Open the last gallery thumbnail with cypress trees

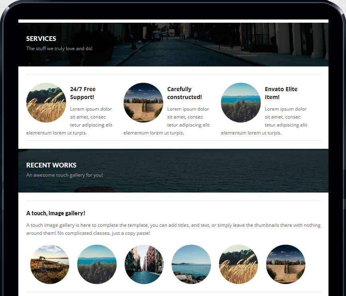285,264
